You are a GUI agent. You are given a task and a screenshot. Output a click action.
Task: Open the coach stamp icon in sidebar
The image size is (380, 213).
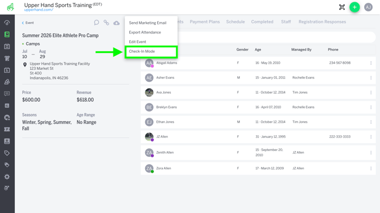click(7, 82)
